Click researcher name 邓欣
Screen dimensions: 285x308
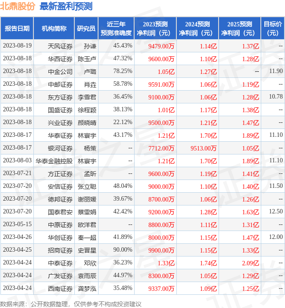(x=90, y=264)
